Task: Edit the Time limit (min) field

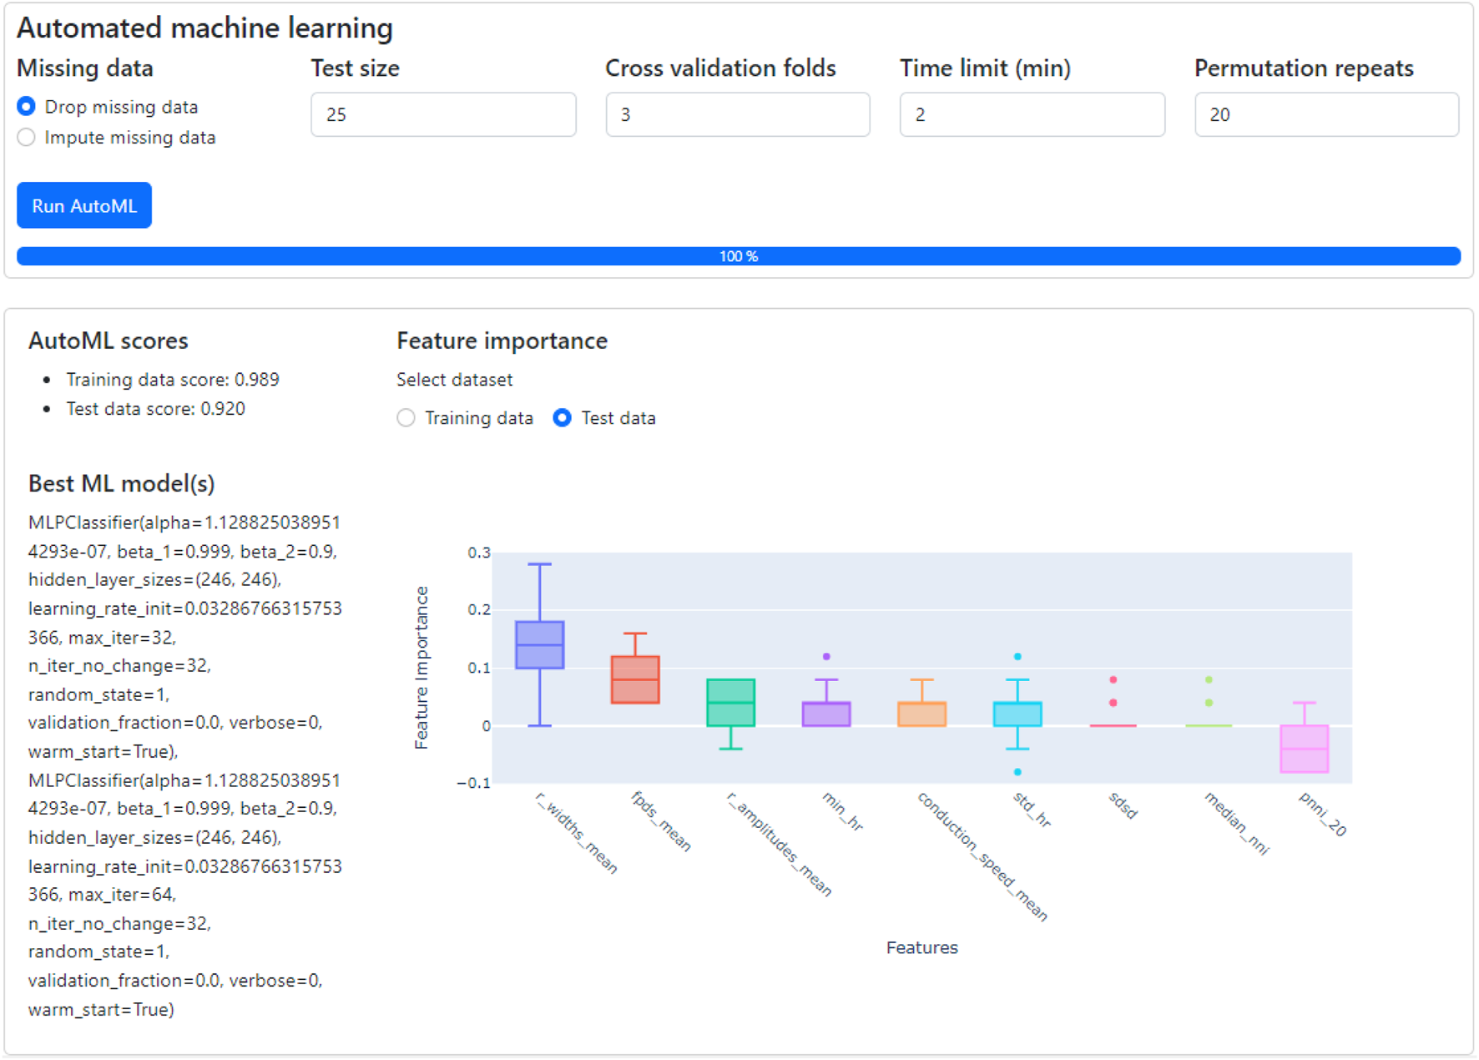Action: pos(1032,114)
